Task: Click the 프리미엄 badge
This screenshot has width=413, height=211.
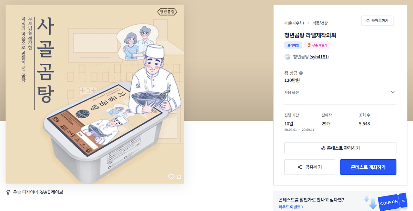Action: tap(293, 45)
